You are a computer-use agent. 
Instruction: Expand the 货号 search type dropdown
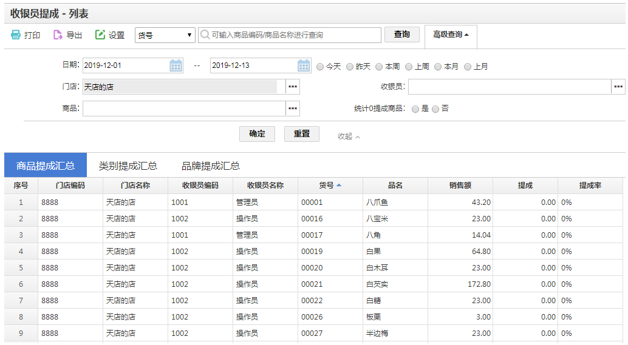(x=165, y=35)
